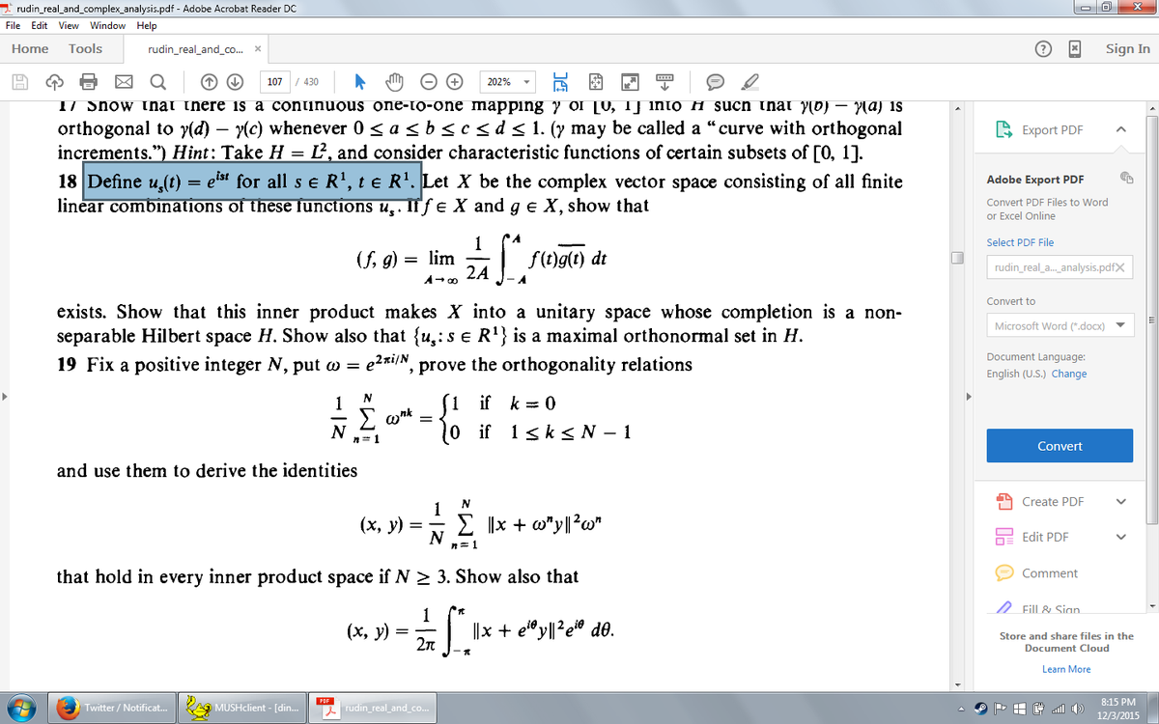Screen dimensions: 1159x724
Task: Click the Print icon
Action: tap(89, 82)
